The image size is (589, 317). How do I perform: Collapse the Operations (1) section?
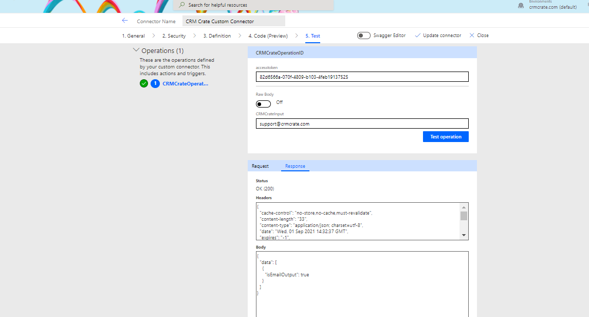(x=137, y=50)
